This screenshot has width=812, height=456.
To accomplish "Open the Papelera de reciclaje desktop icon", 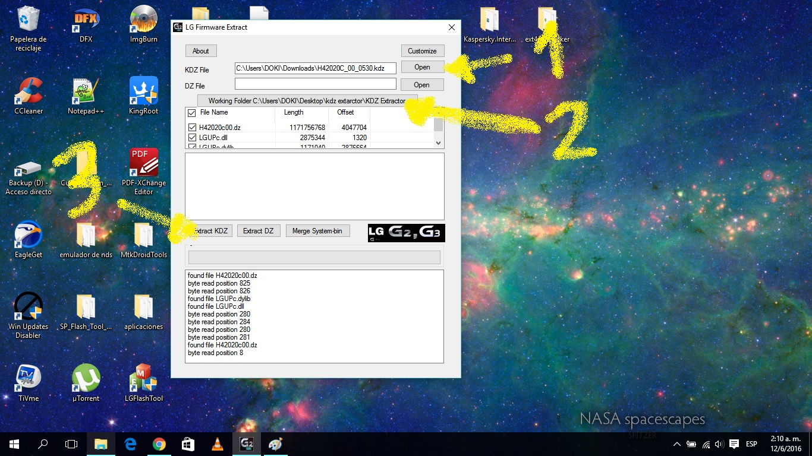I will [28, 28].
